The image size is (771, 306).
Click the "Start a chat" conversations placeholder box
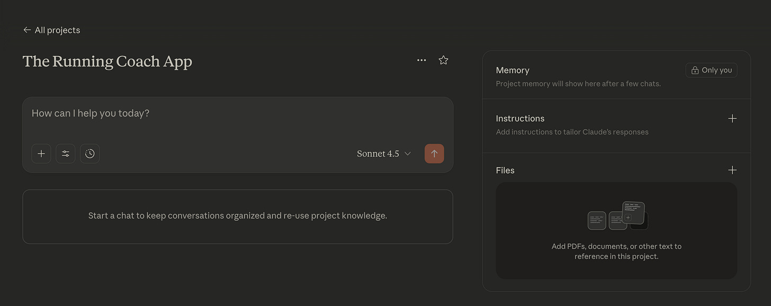238,217
